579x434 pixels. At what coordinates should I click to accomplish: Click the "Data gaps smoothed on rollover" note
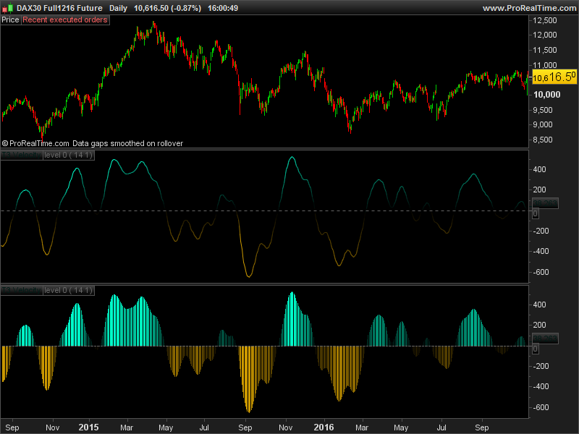127,143
